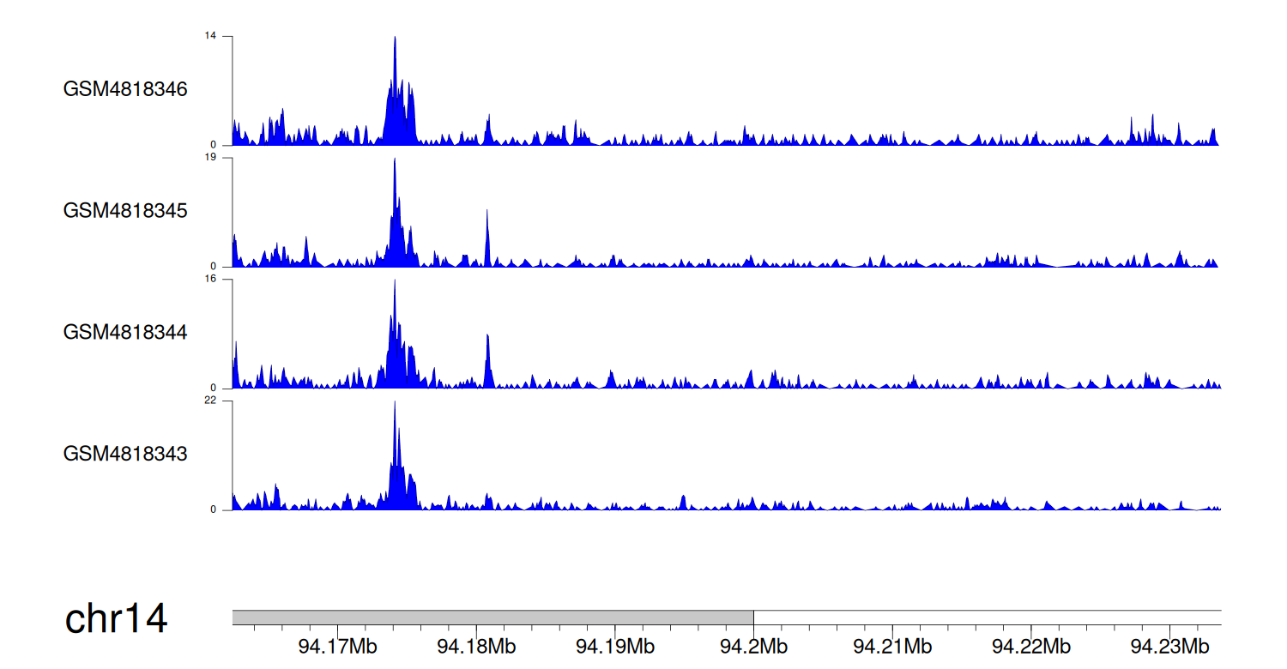Click the y-axis maximum value 22
Viewport: 1287px width, 669px height.
pos(210,401)
